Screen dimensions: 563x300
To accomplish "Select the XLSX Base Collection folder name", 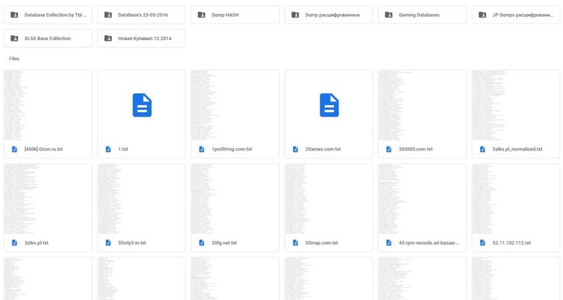I will coord(47,38).
